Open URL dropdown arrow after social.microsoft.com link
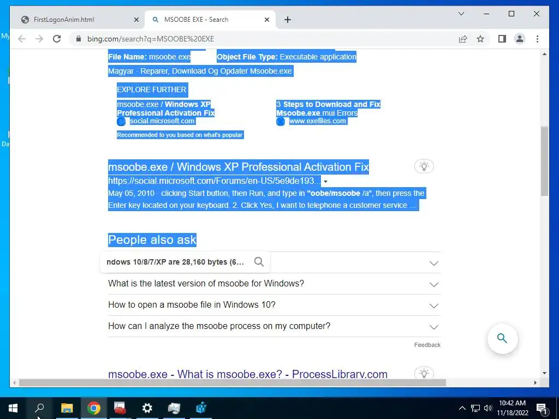559x419 pixels. pos(325,182)
